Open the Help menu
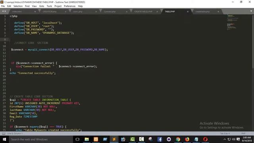Screen dimensions: 254x143 coord(80,6)
